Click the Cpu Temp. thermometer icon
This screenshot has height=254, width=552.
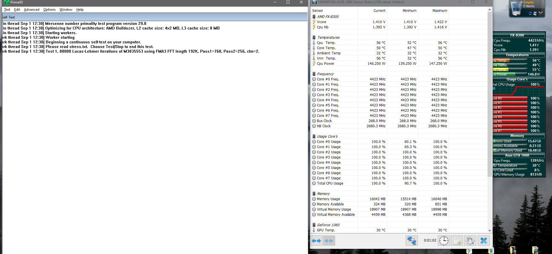pyautogui.click(x=314, y=43)
